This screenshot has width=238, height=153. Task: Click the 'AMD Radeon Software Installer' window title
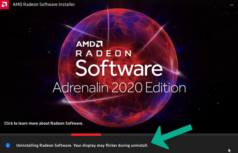tap(44, 4)
